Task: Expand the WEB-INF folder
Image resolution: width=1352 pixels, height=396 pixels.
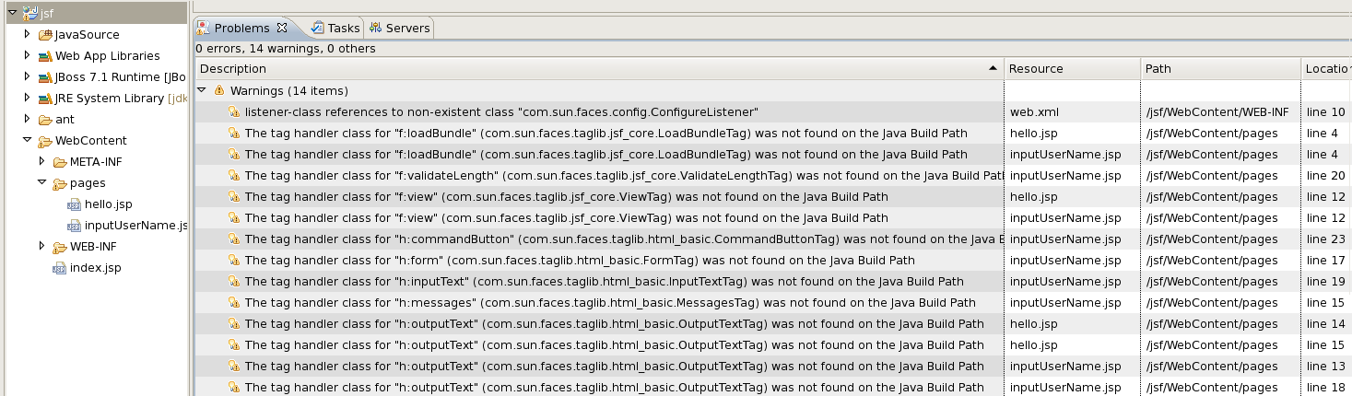Action: [x=41, y=247]
